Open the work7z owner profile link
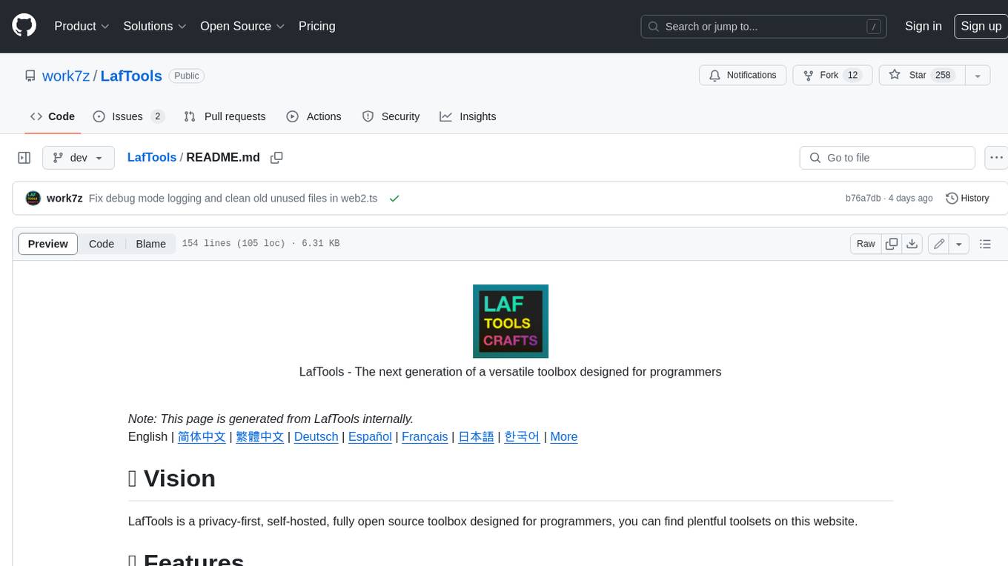Image resolution: width=1008 pixels, height=566 pixels. (66, 76)
